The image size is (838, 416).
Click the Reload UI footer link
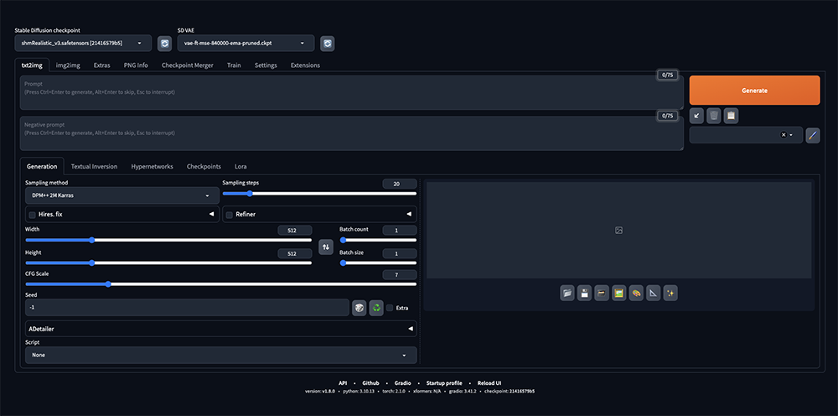pyautogui.click(x=489, y=382)
